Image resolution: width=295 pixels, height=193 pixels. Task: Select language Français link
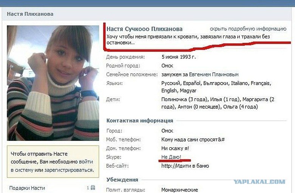[260, 83]
